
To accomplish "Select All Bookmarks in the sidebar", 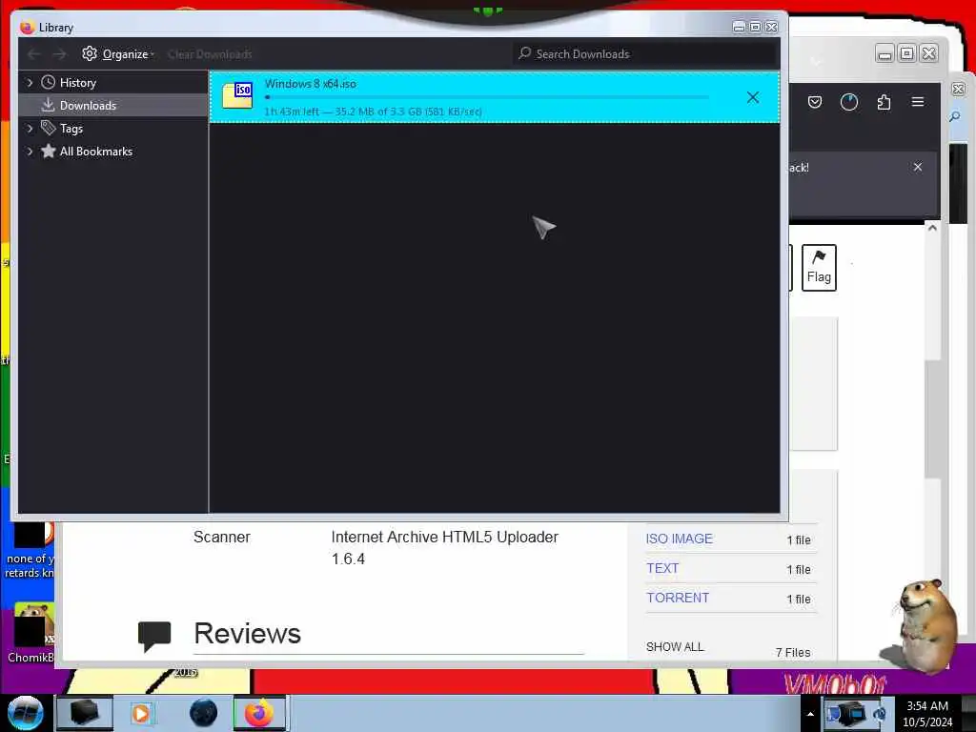I will point(96,152).
